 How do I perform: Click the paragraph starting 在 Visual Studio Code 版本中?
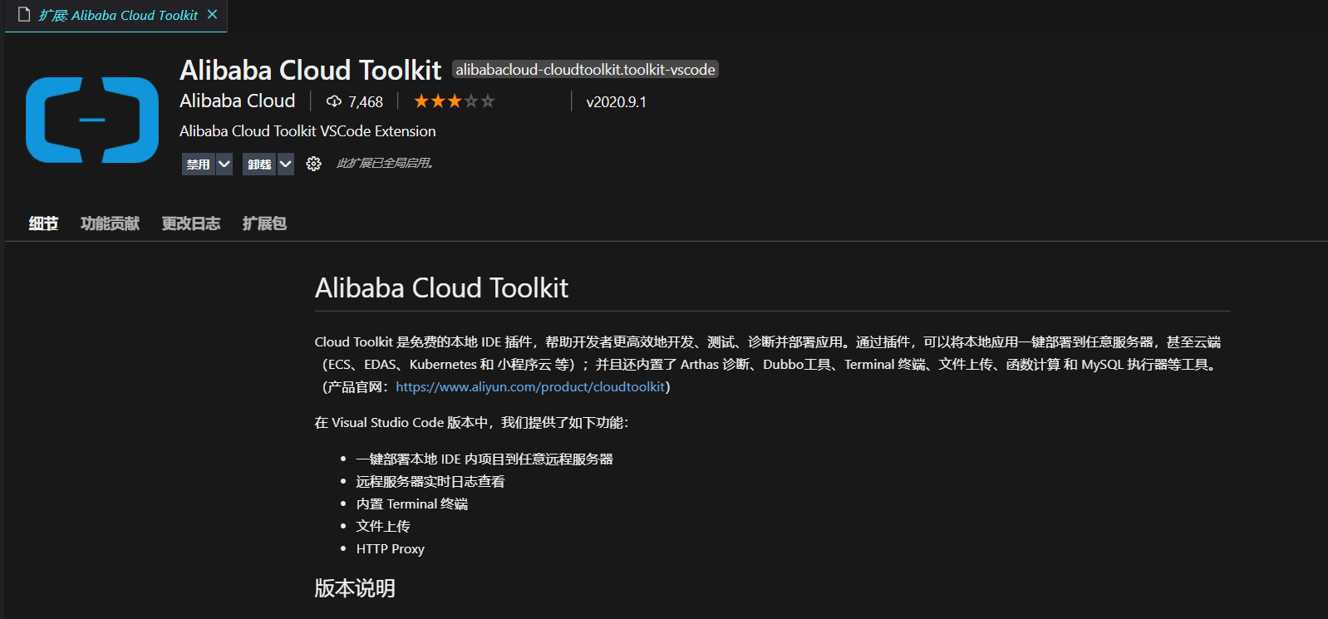click(x=472, y=422)
